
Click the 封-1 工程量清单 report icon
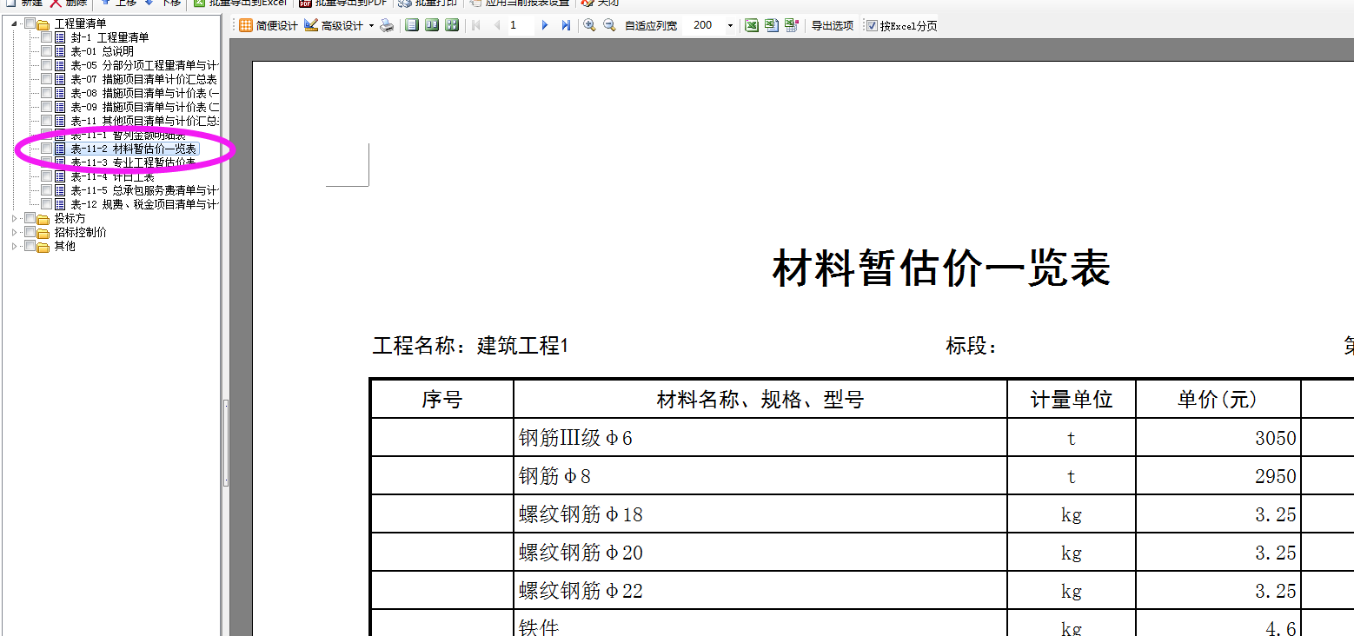click(60, 37)
